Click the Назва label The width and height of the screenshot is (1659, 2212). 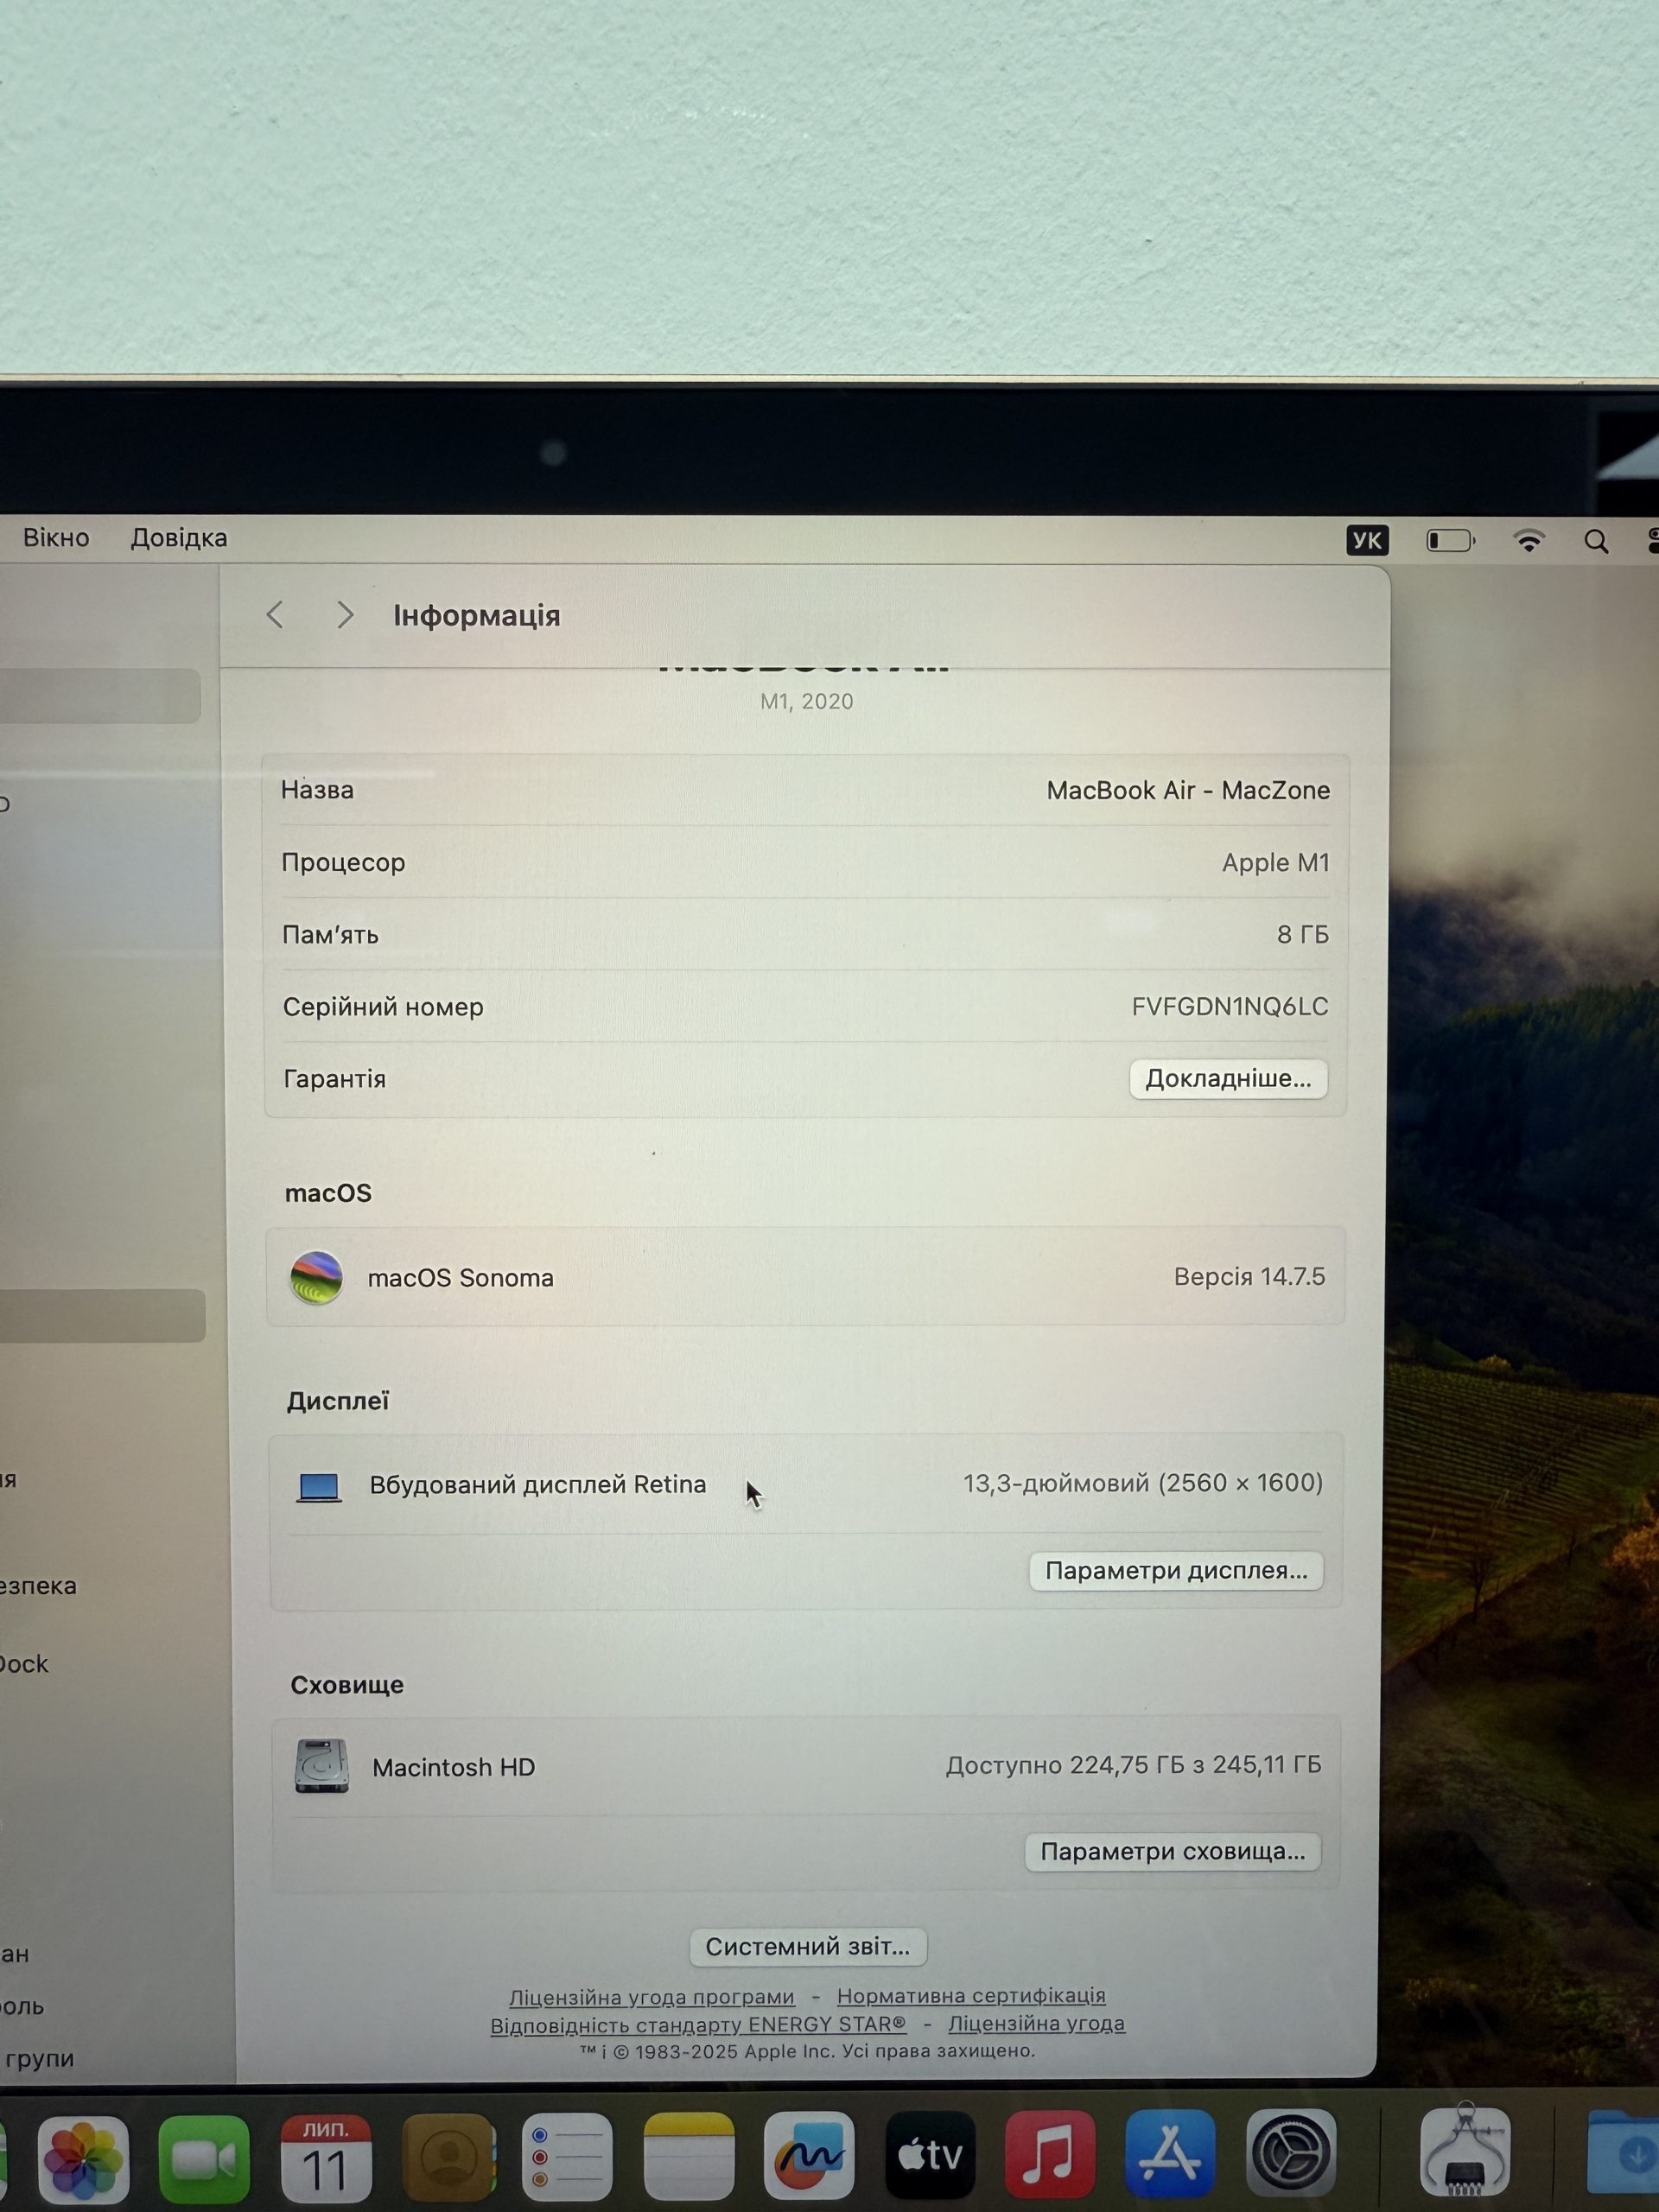click(x=317, y=790)
